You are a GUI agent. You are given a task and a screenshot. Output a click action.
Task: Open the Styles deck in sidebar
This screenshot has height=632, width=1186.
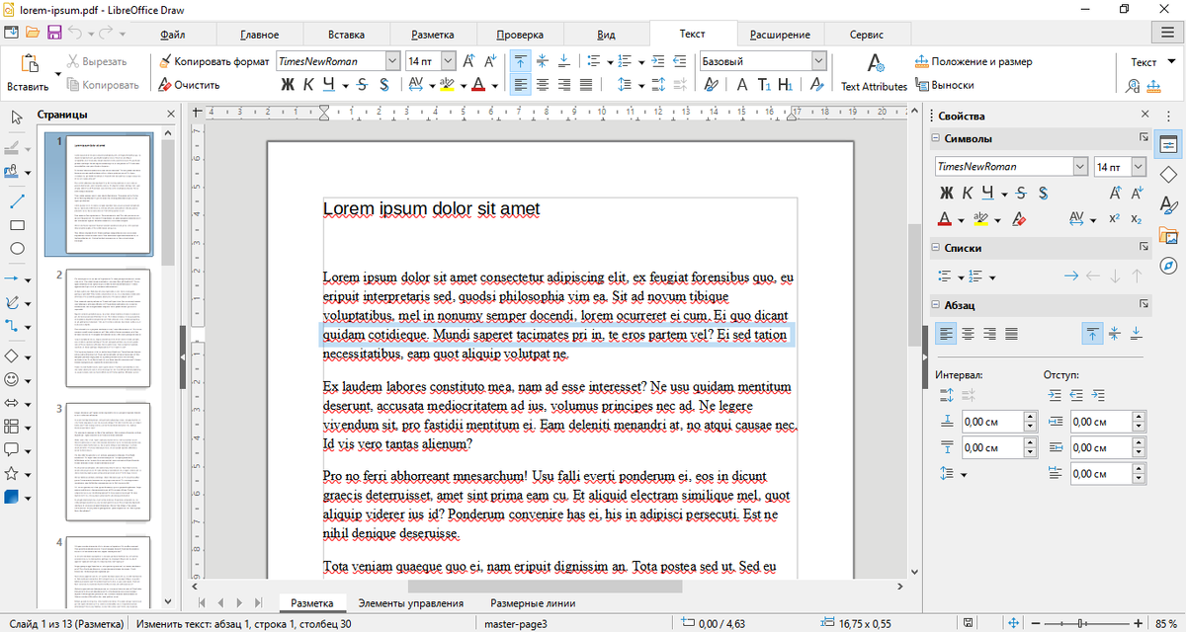[1168, 205]
